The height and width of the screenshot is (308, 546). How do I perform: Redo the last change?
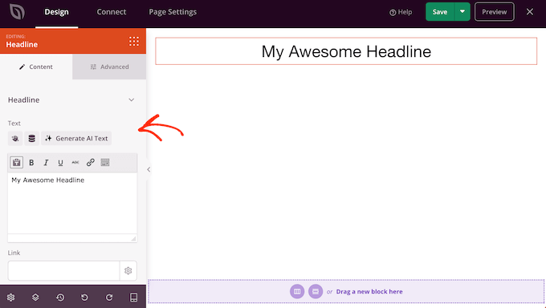point(109,298)
